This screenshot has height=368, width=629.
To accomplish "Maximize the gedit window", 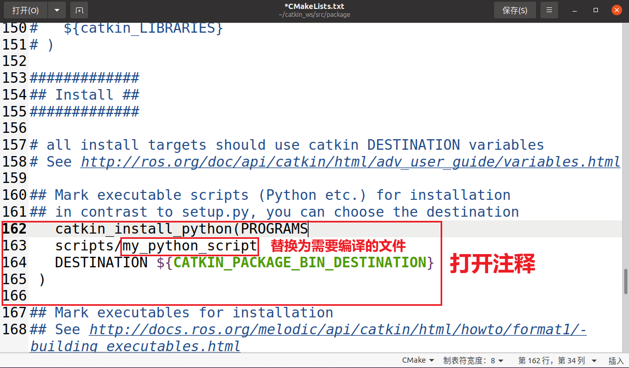I will tap(596, 10).
